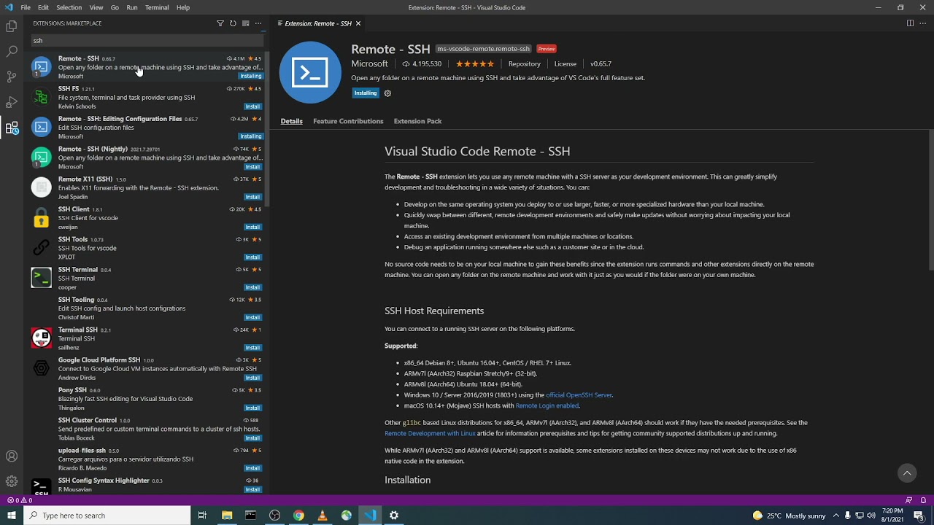Close the Extension: Remote - SSH tab
934x525 pixels.
point(358,23)
